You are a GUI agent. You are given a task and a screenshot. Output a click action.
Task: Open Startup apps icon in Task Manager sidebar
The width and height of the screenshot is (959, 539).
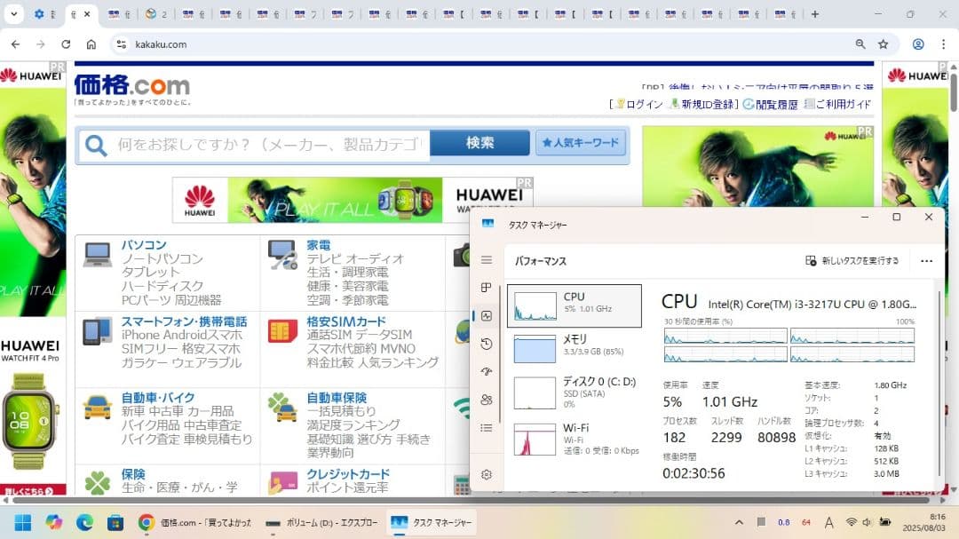point(487,371)
